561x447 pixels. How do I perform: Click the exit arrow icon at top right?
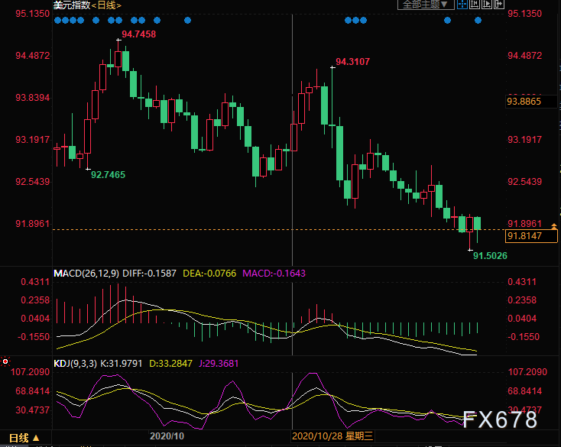point(499,4)
